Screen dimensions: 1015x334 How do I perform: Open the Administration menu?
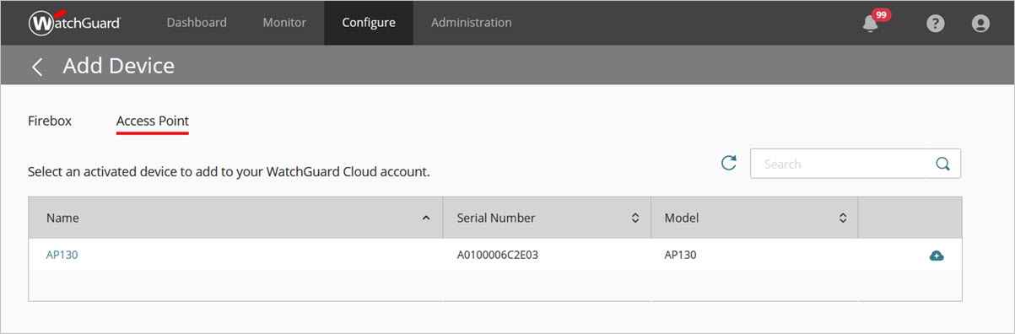[471, 23]
